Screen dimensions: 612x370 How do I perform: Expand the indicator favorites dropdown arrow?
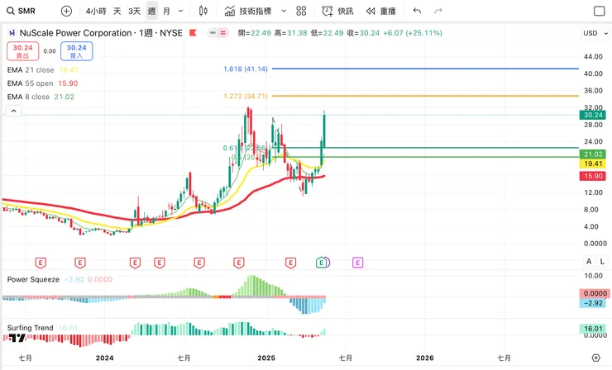[284, 11]
